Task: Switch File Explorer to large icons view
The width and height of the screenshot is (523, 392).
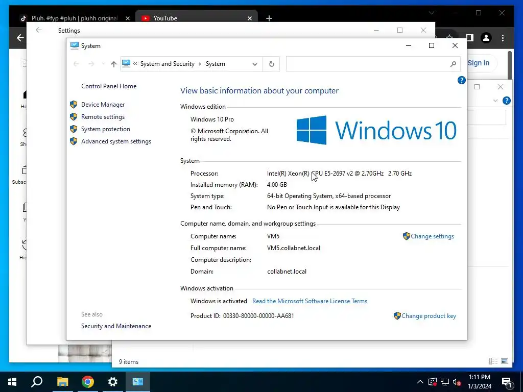Action: [505, 361]
